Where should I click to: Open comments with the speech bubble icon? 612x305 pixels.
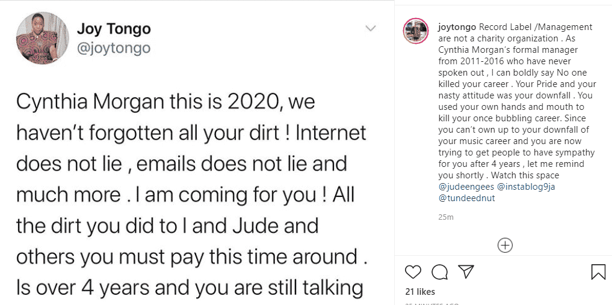(x=439, y=272)
